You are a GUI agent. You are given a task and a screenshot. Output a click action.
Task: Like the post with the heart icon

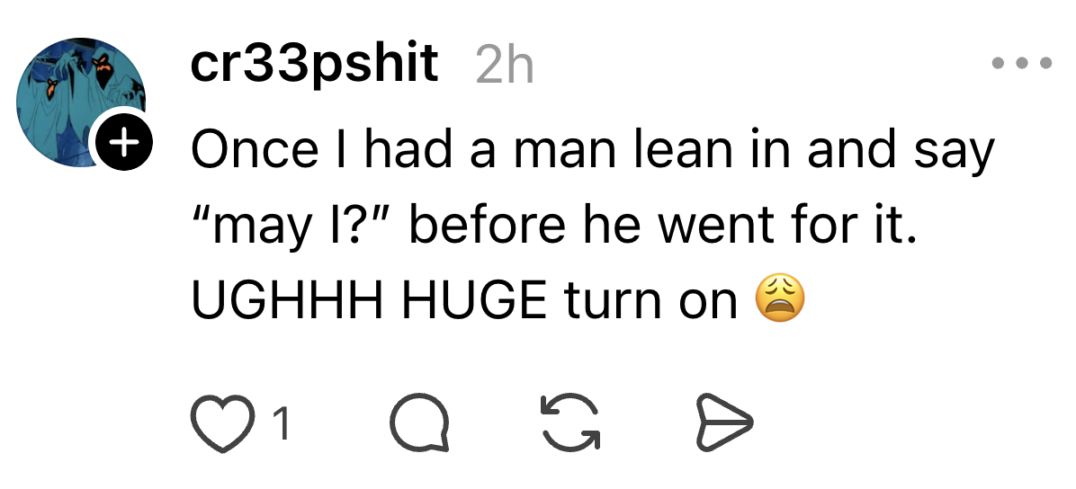[222, 424]
